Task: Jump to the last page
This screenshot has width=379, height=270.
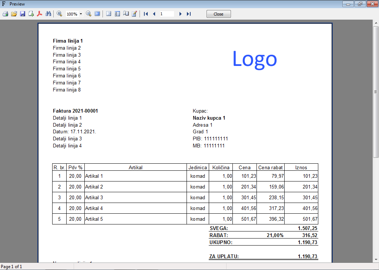Action: (x=189, y=14)
